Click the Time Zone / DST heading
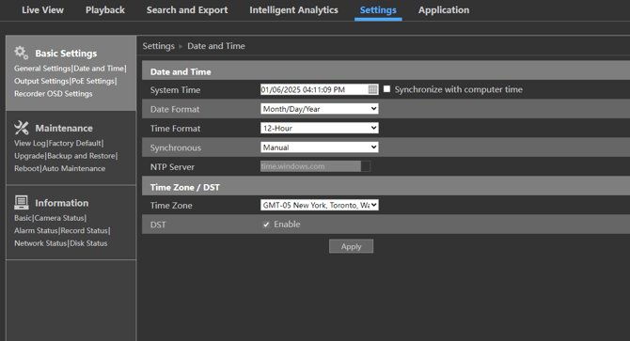The image size is (630, 341). click(x=185, y=187)
